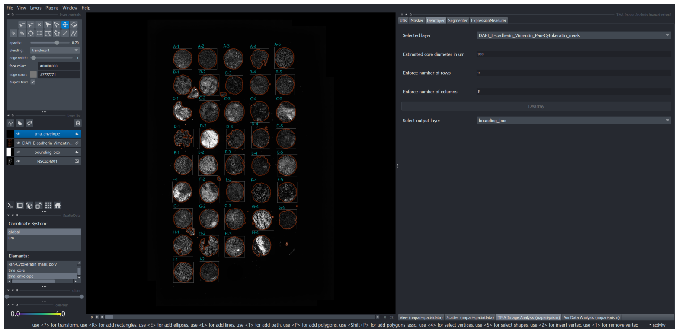The width and height of the screenshot is (679, 333).
Task: Click the Enforce number of rows field
Action: click(x=573, y=73)
